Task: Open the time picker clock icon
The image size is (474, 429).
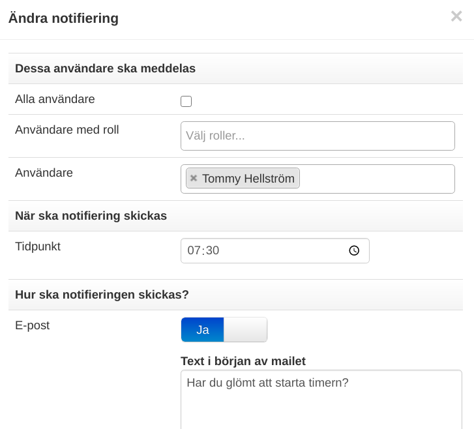Action: [x=354, y=250]
